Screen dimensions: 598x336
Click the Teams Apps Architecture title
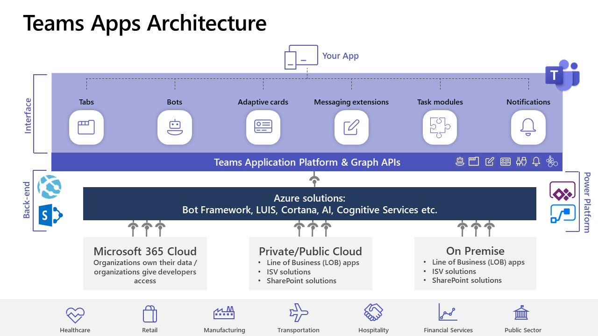pyautogui.click(x=145, y=22)
